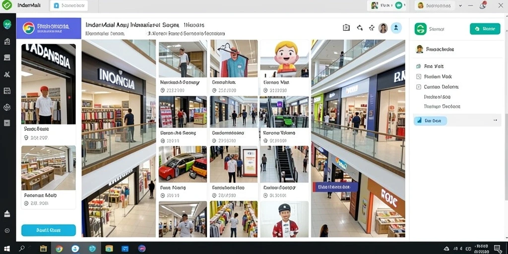Expand the dropdown chevron beside the account chip
Viewport: 508px width, 254px height.
pyautogui.click(x=460, y=5)
